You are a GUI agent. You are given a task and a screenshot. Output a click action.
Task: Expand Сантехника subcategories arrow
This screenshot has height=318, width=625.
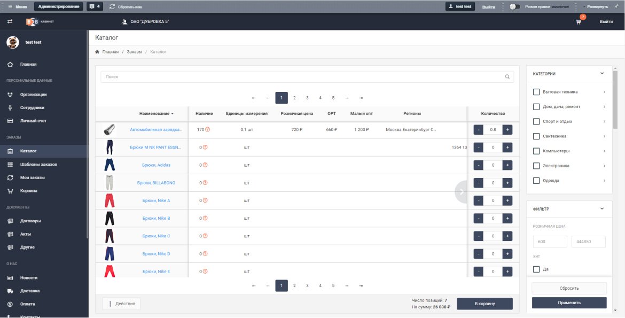pos(604,136)
